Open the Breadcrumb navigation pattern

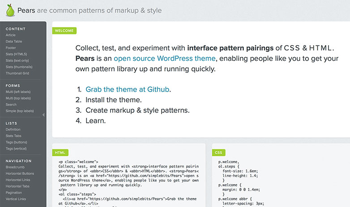coord(15,167)
